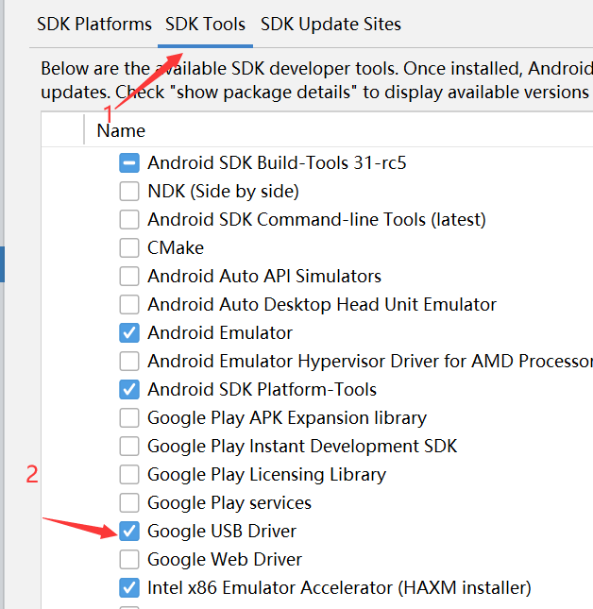
Task: Enable Android Auto Desktop Head Unit Emulator
Action: click(129, 304)
